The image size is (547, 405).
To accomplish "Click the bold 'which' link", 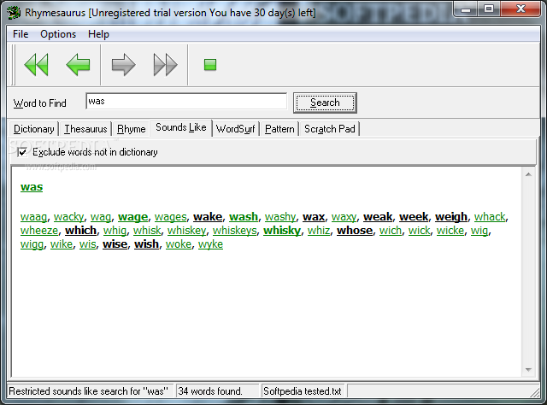I will pos(81,231).
